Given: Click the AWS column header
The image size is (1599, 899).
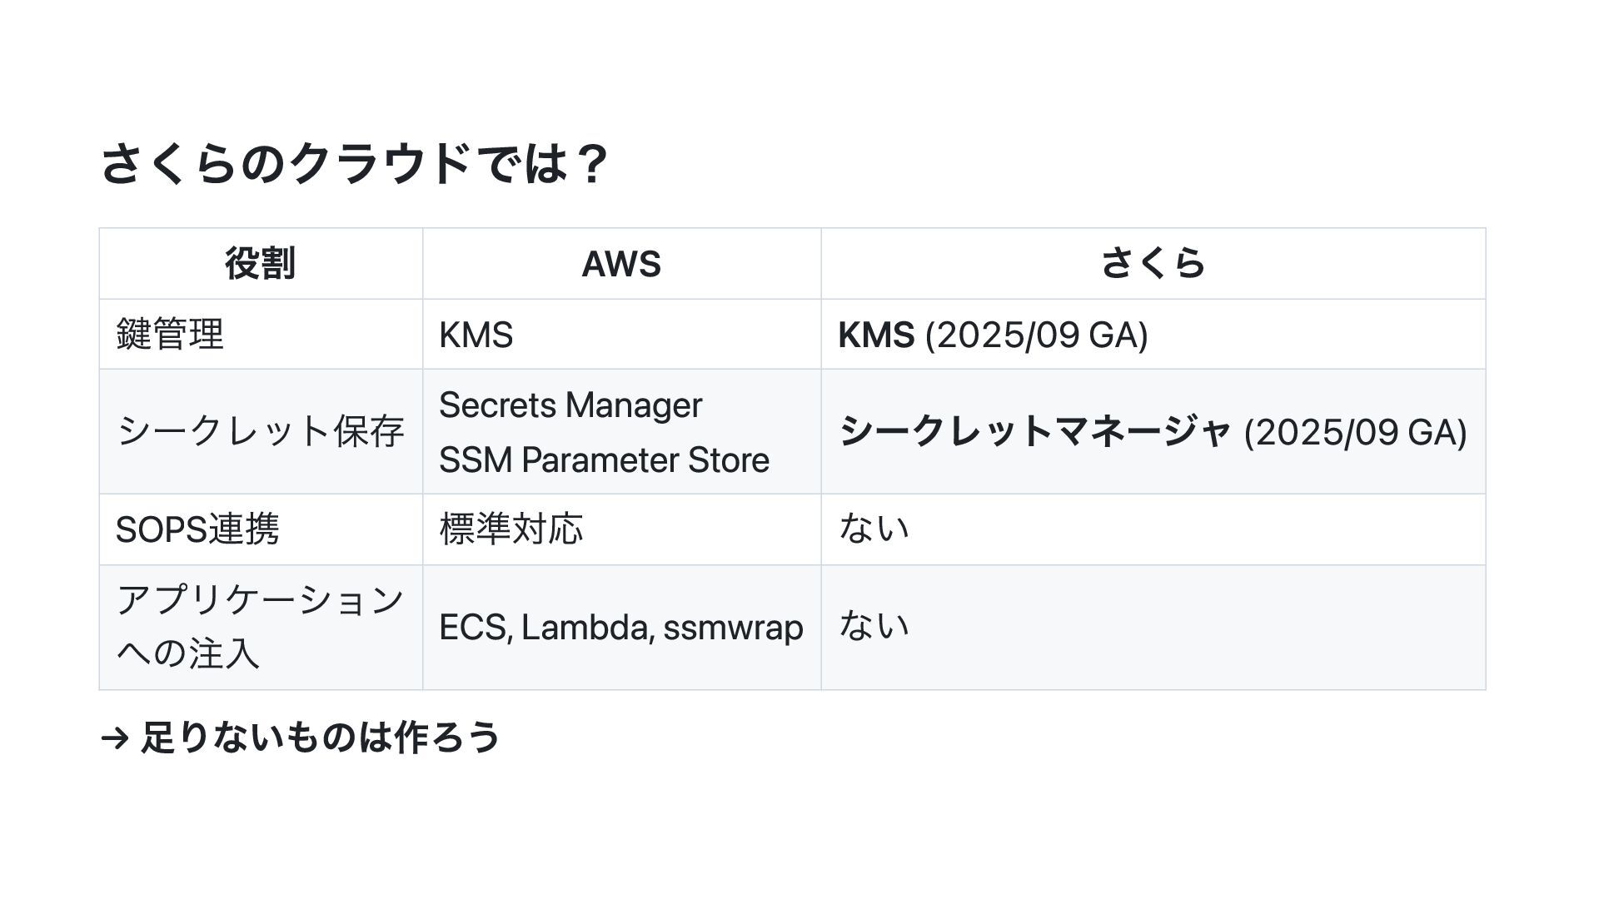Looking at the screenshot, I should point(621,264).
